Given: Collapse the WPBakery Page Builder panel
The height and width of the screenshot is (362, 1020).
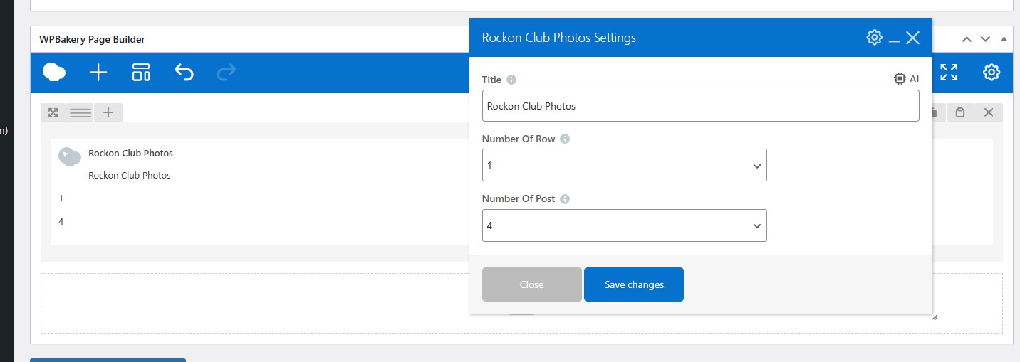Looking at the screenshot, I should pos(1004,39).
